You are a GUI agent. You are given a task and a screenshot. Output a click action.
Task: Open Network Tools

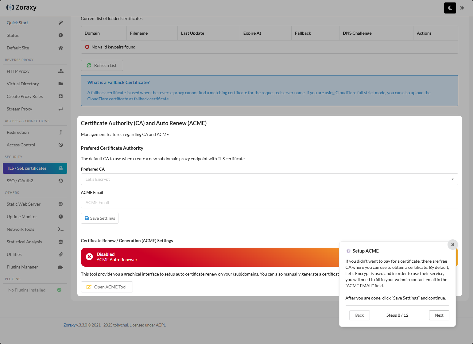35,229
